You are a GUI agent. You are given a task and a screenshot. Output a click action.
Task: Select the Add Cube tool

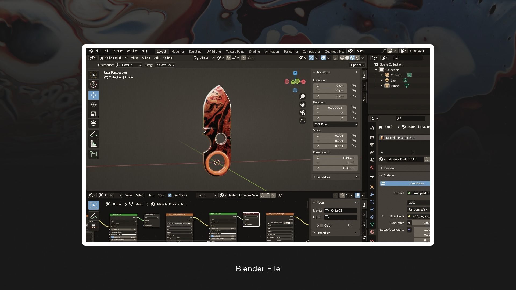click(x=94, y=154)
